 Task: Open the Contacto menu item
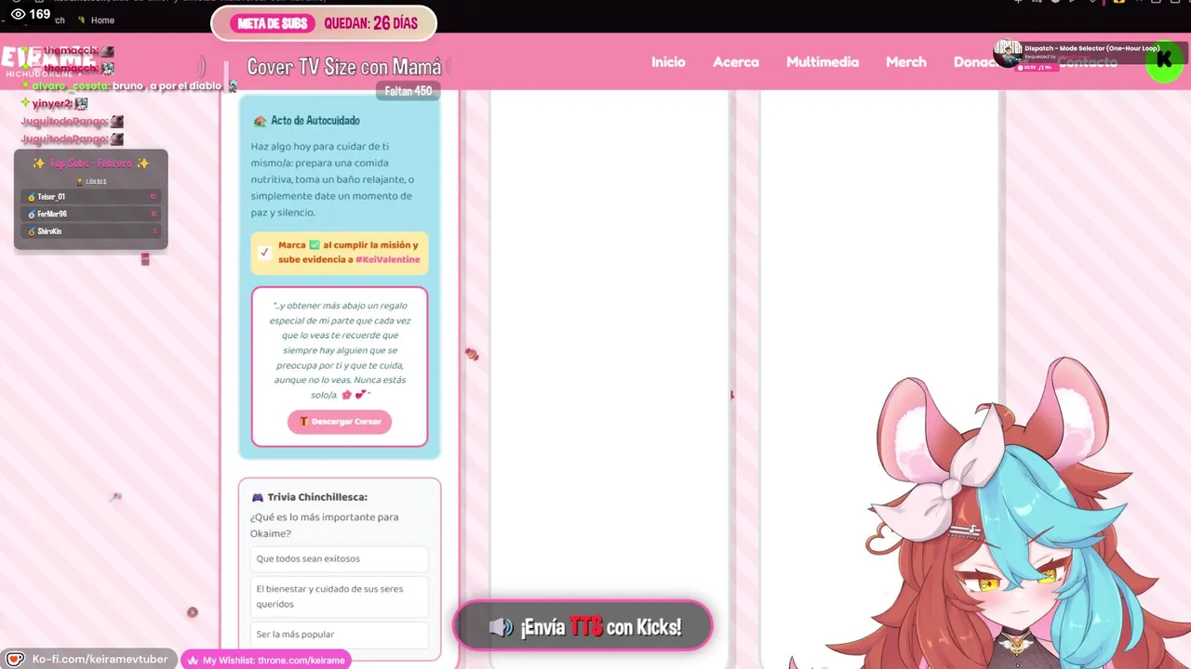click(1087, 62)
